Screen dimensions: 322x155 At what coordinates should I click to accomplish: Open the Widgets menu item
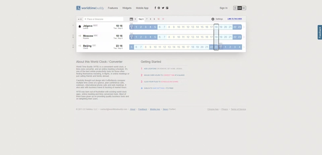[127, 8]
